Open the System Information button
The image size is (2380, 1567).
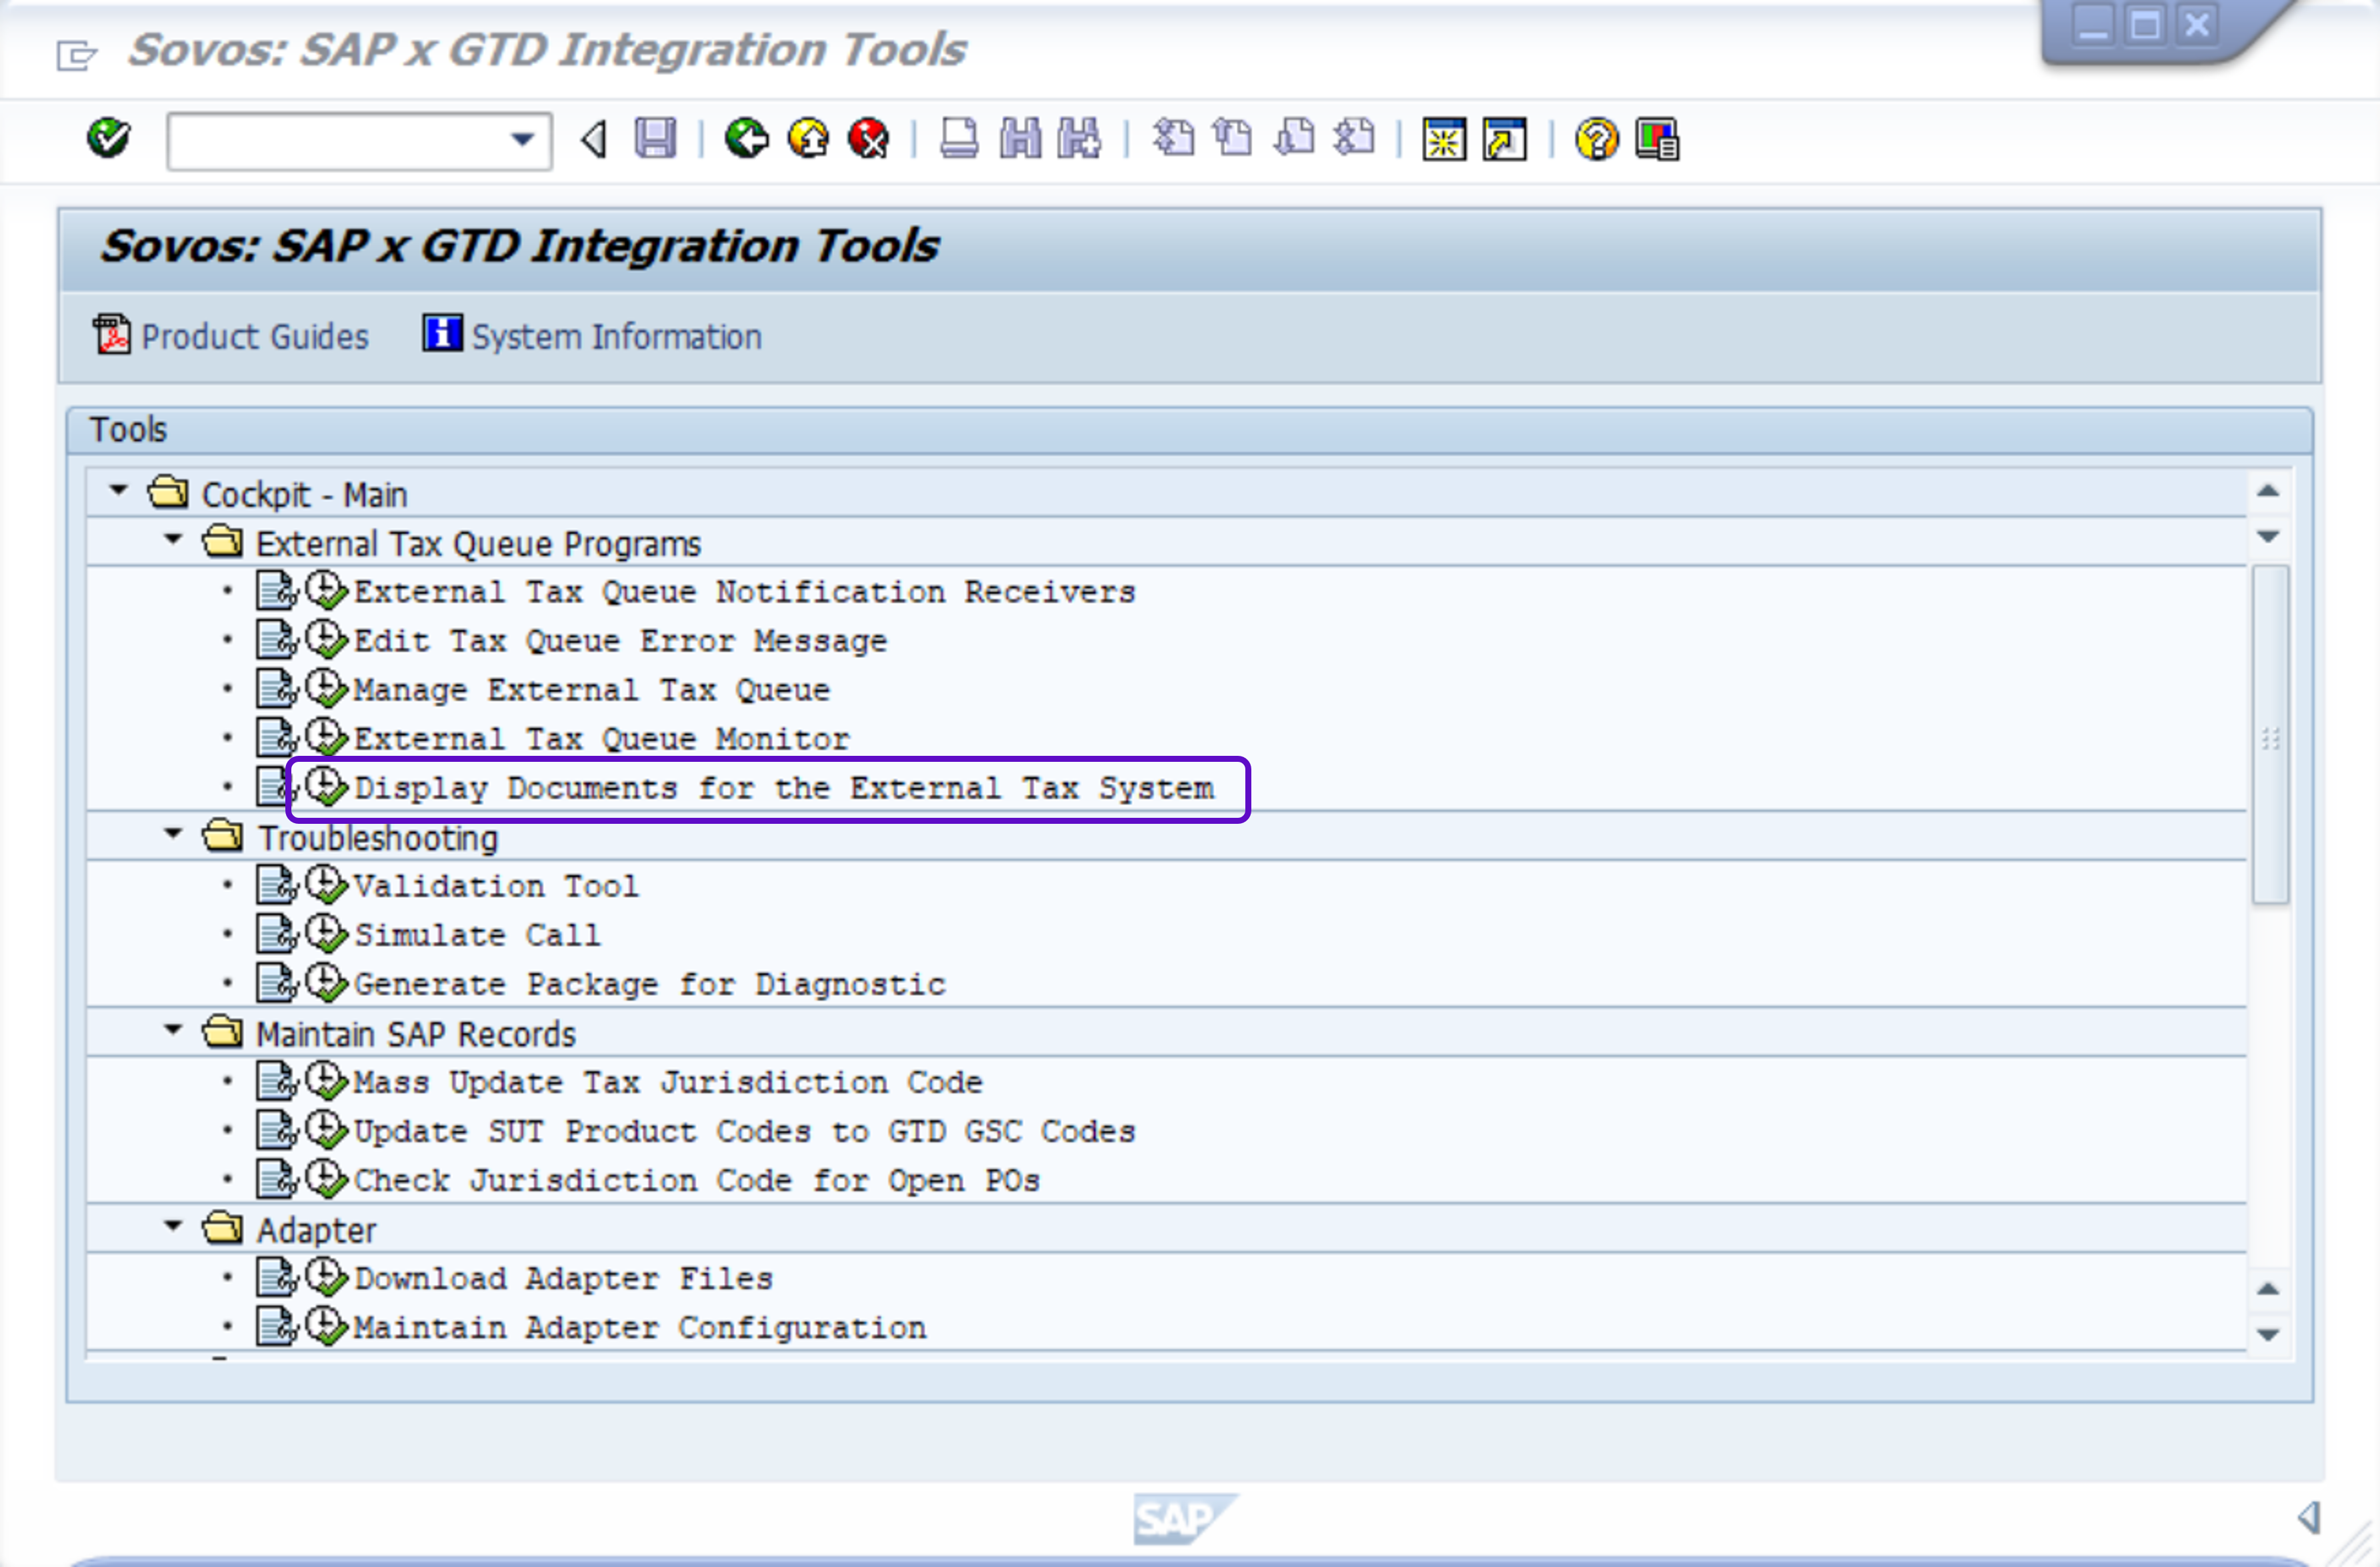click(592, 337)
